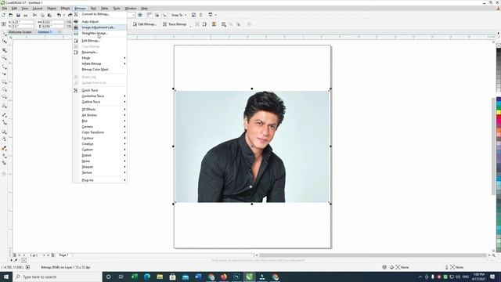Click the orange bitmap icon in property bar
The image size is (501, 282).
click(214, 24)
